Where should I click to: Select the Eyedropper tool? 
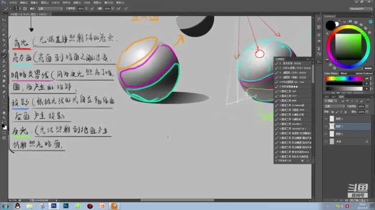click(x=4, y=45)
